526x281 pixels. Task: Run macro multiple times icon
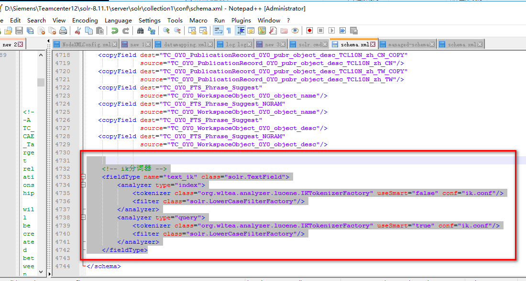[342, 31]
